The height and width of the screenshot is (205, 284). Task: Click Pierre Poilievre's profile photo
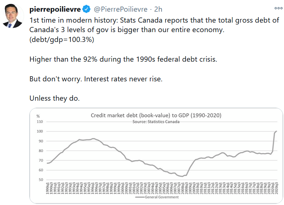tap(12, 16)
